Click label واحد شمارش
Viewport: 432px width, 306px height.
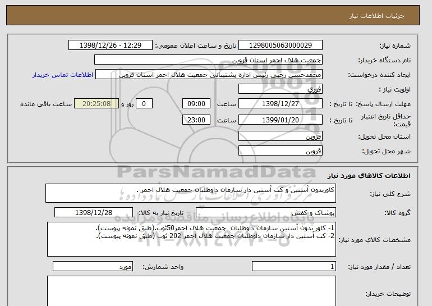(x=163, y=267)
